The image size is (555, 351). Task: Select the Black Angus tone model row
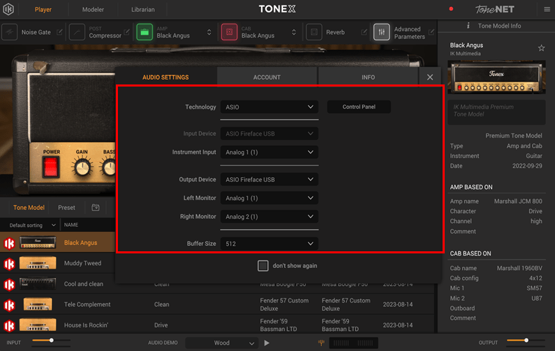(58, 243)
